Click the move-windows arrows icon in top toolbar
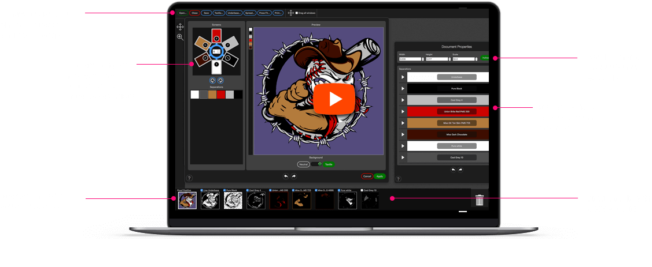 (290, 13)
